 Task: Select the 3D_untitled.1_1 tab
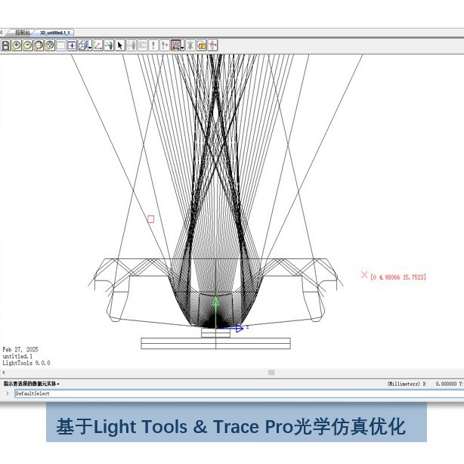pyautogui.click(x=55, y=32)
